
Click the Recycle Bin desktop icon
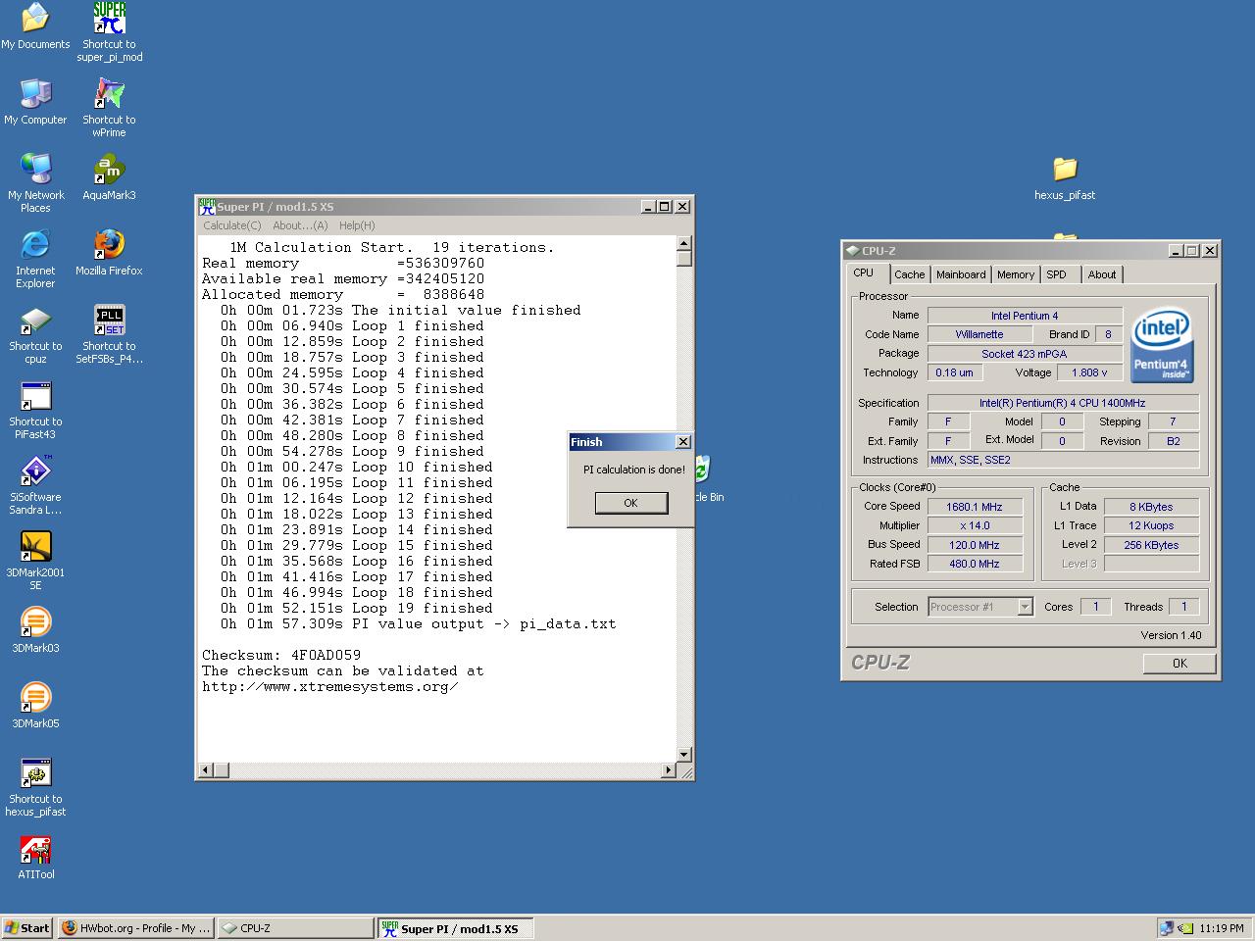point(702,470)
